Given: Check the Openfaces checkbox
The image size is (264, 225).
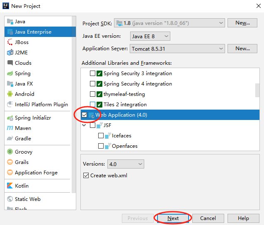Looking at the screenshot, I should 101,146.
